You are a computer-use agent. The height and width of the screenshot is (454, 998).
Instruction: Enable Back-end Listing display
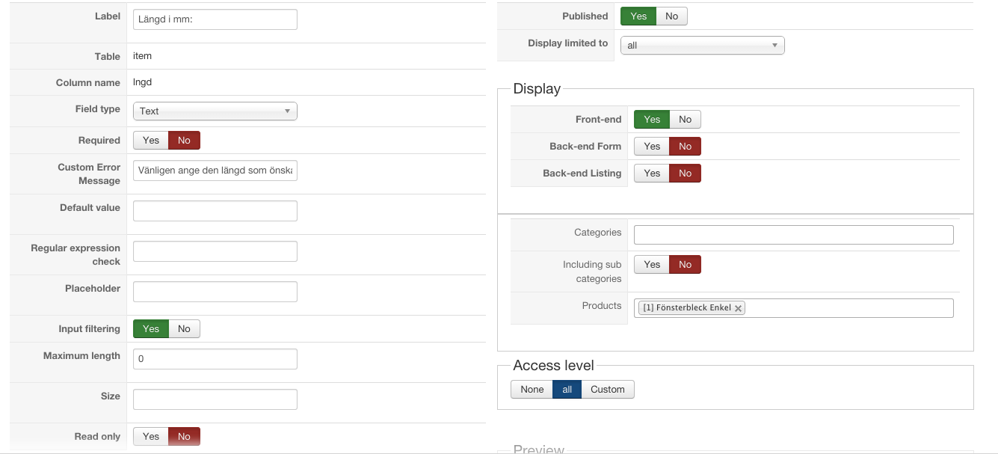tap(652, 174)
